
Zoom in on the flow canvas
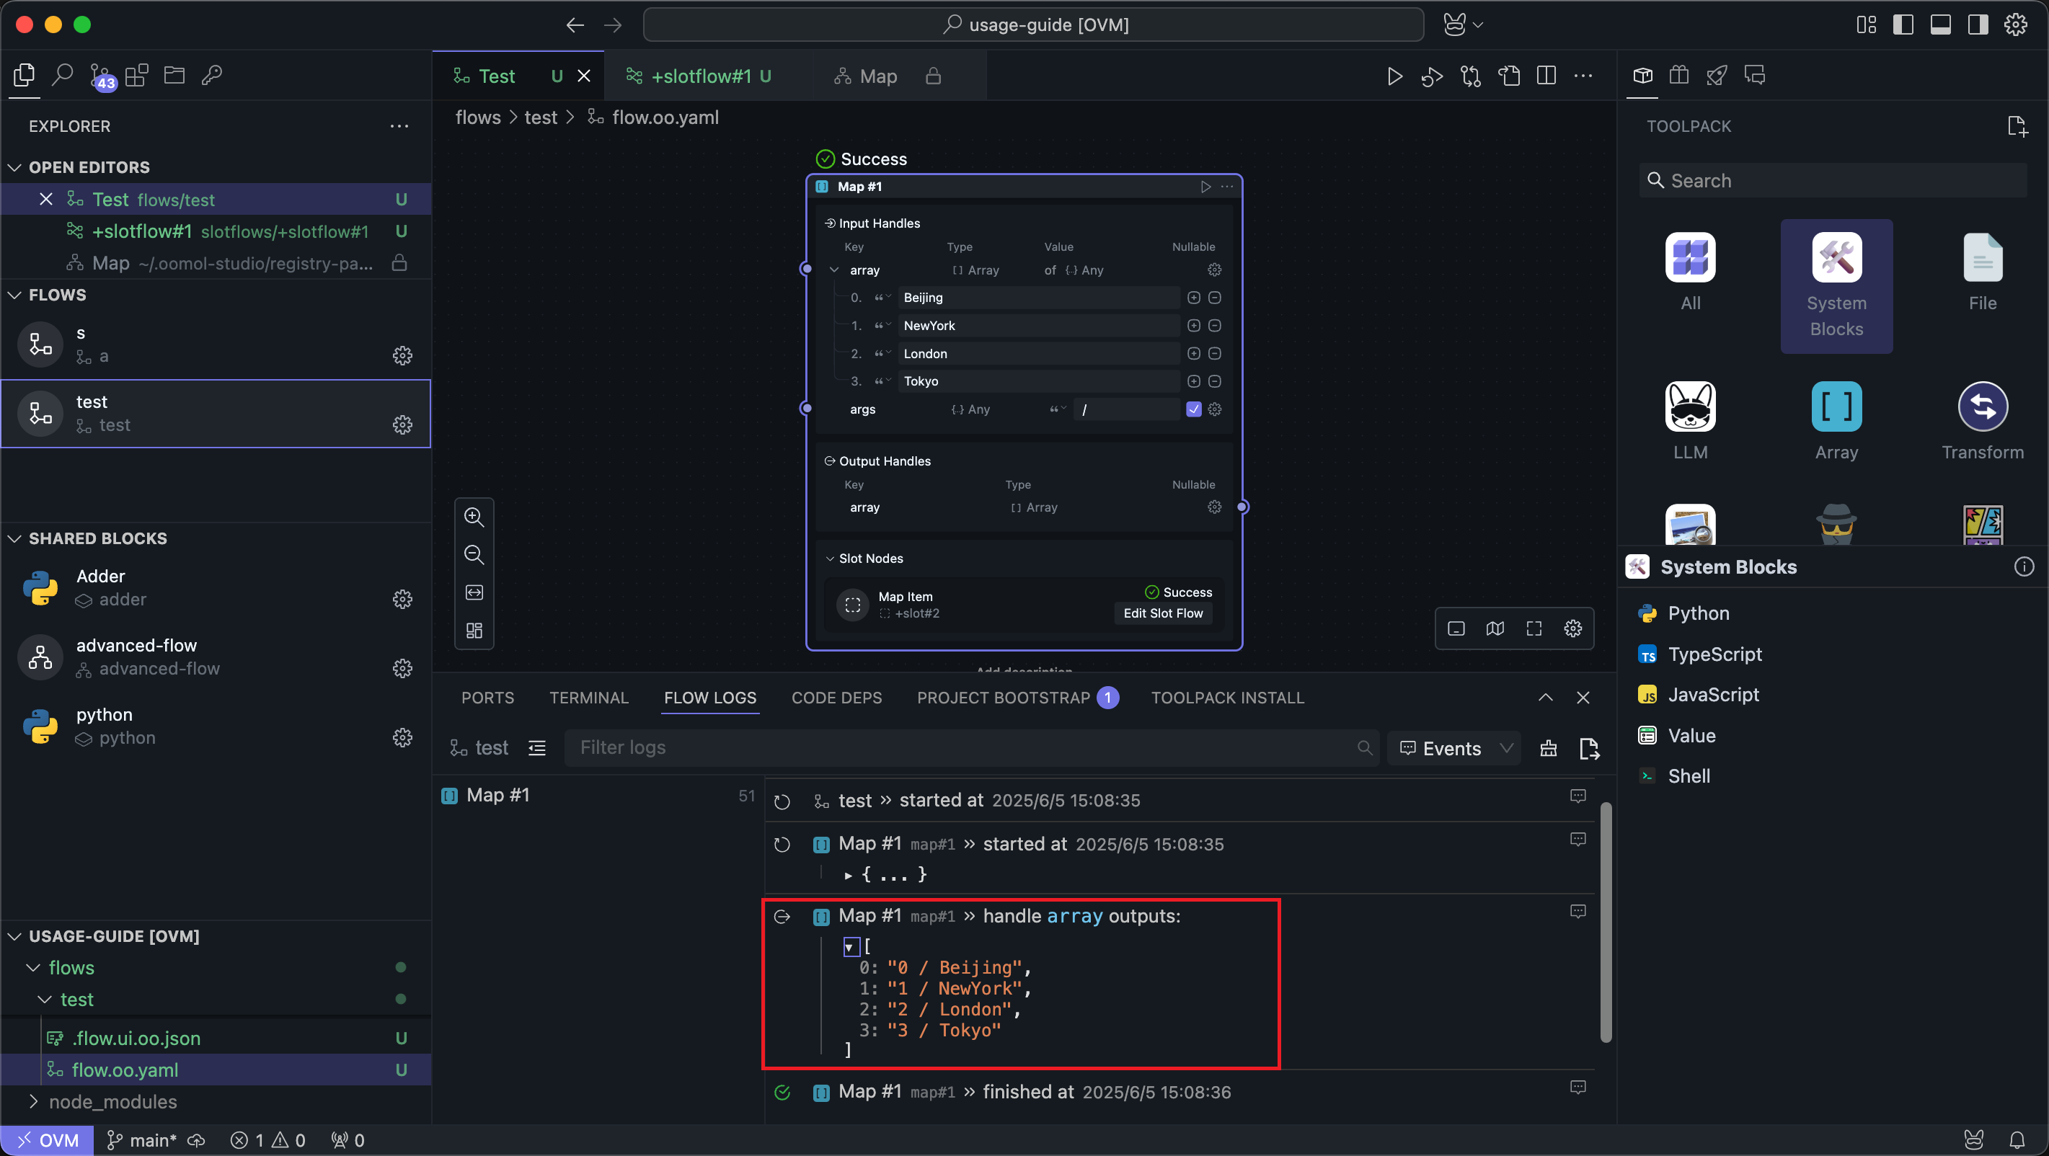474,517
